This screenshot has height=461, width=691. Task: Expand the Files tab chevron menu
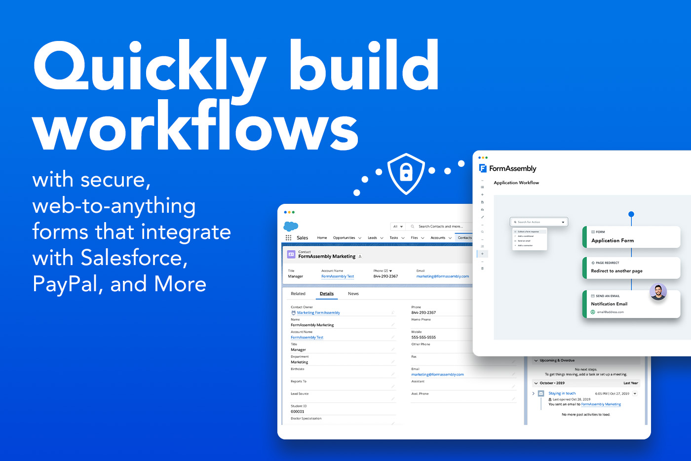[x=422, y=238]
